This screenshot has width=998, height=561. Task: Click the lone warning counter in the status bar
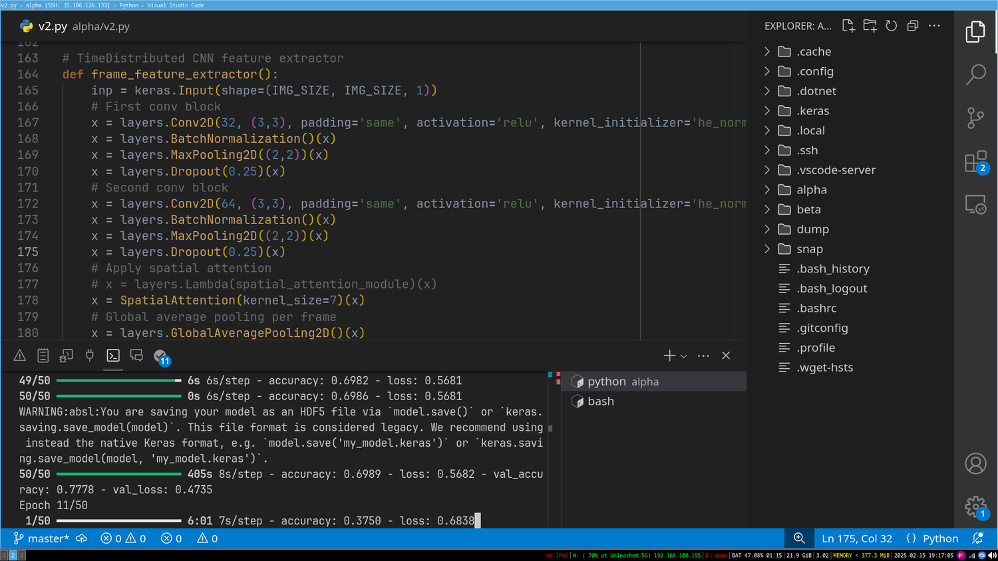click(x=208, y=538)
